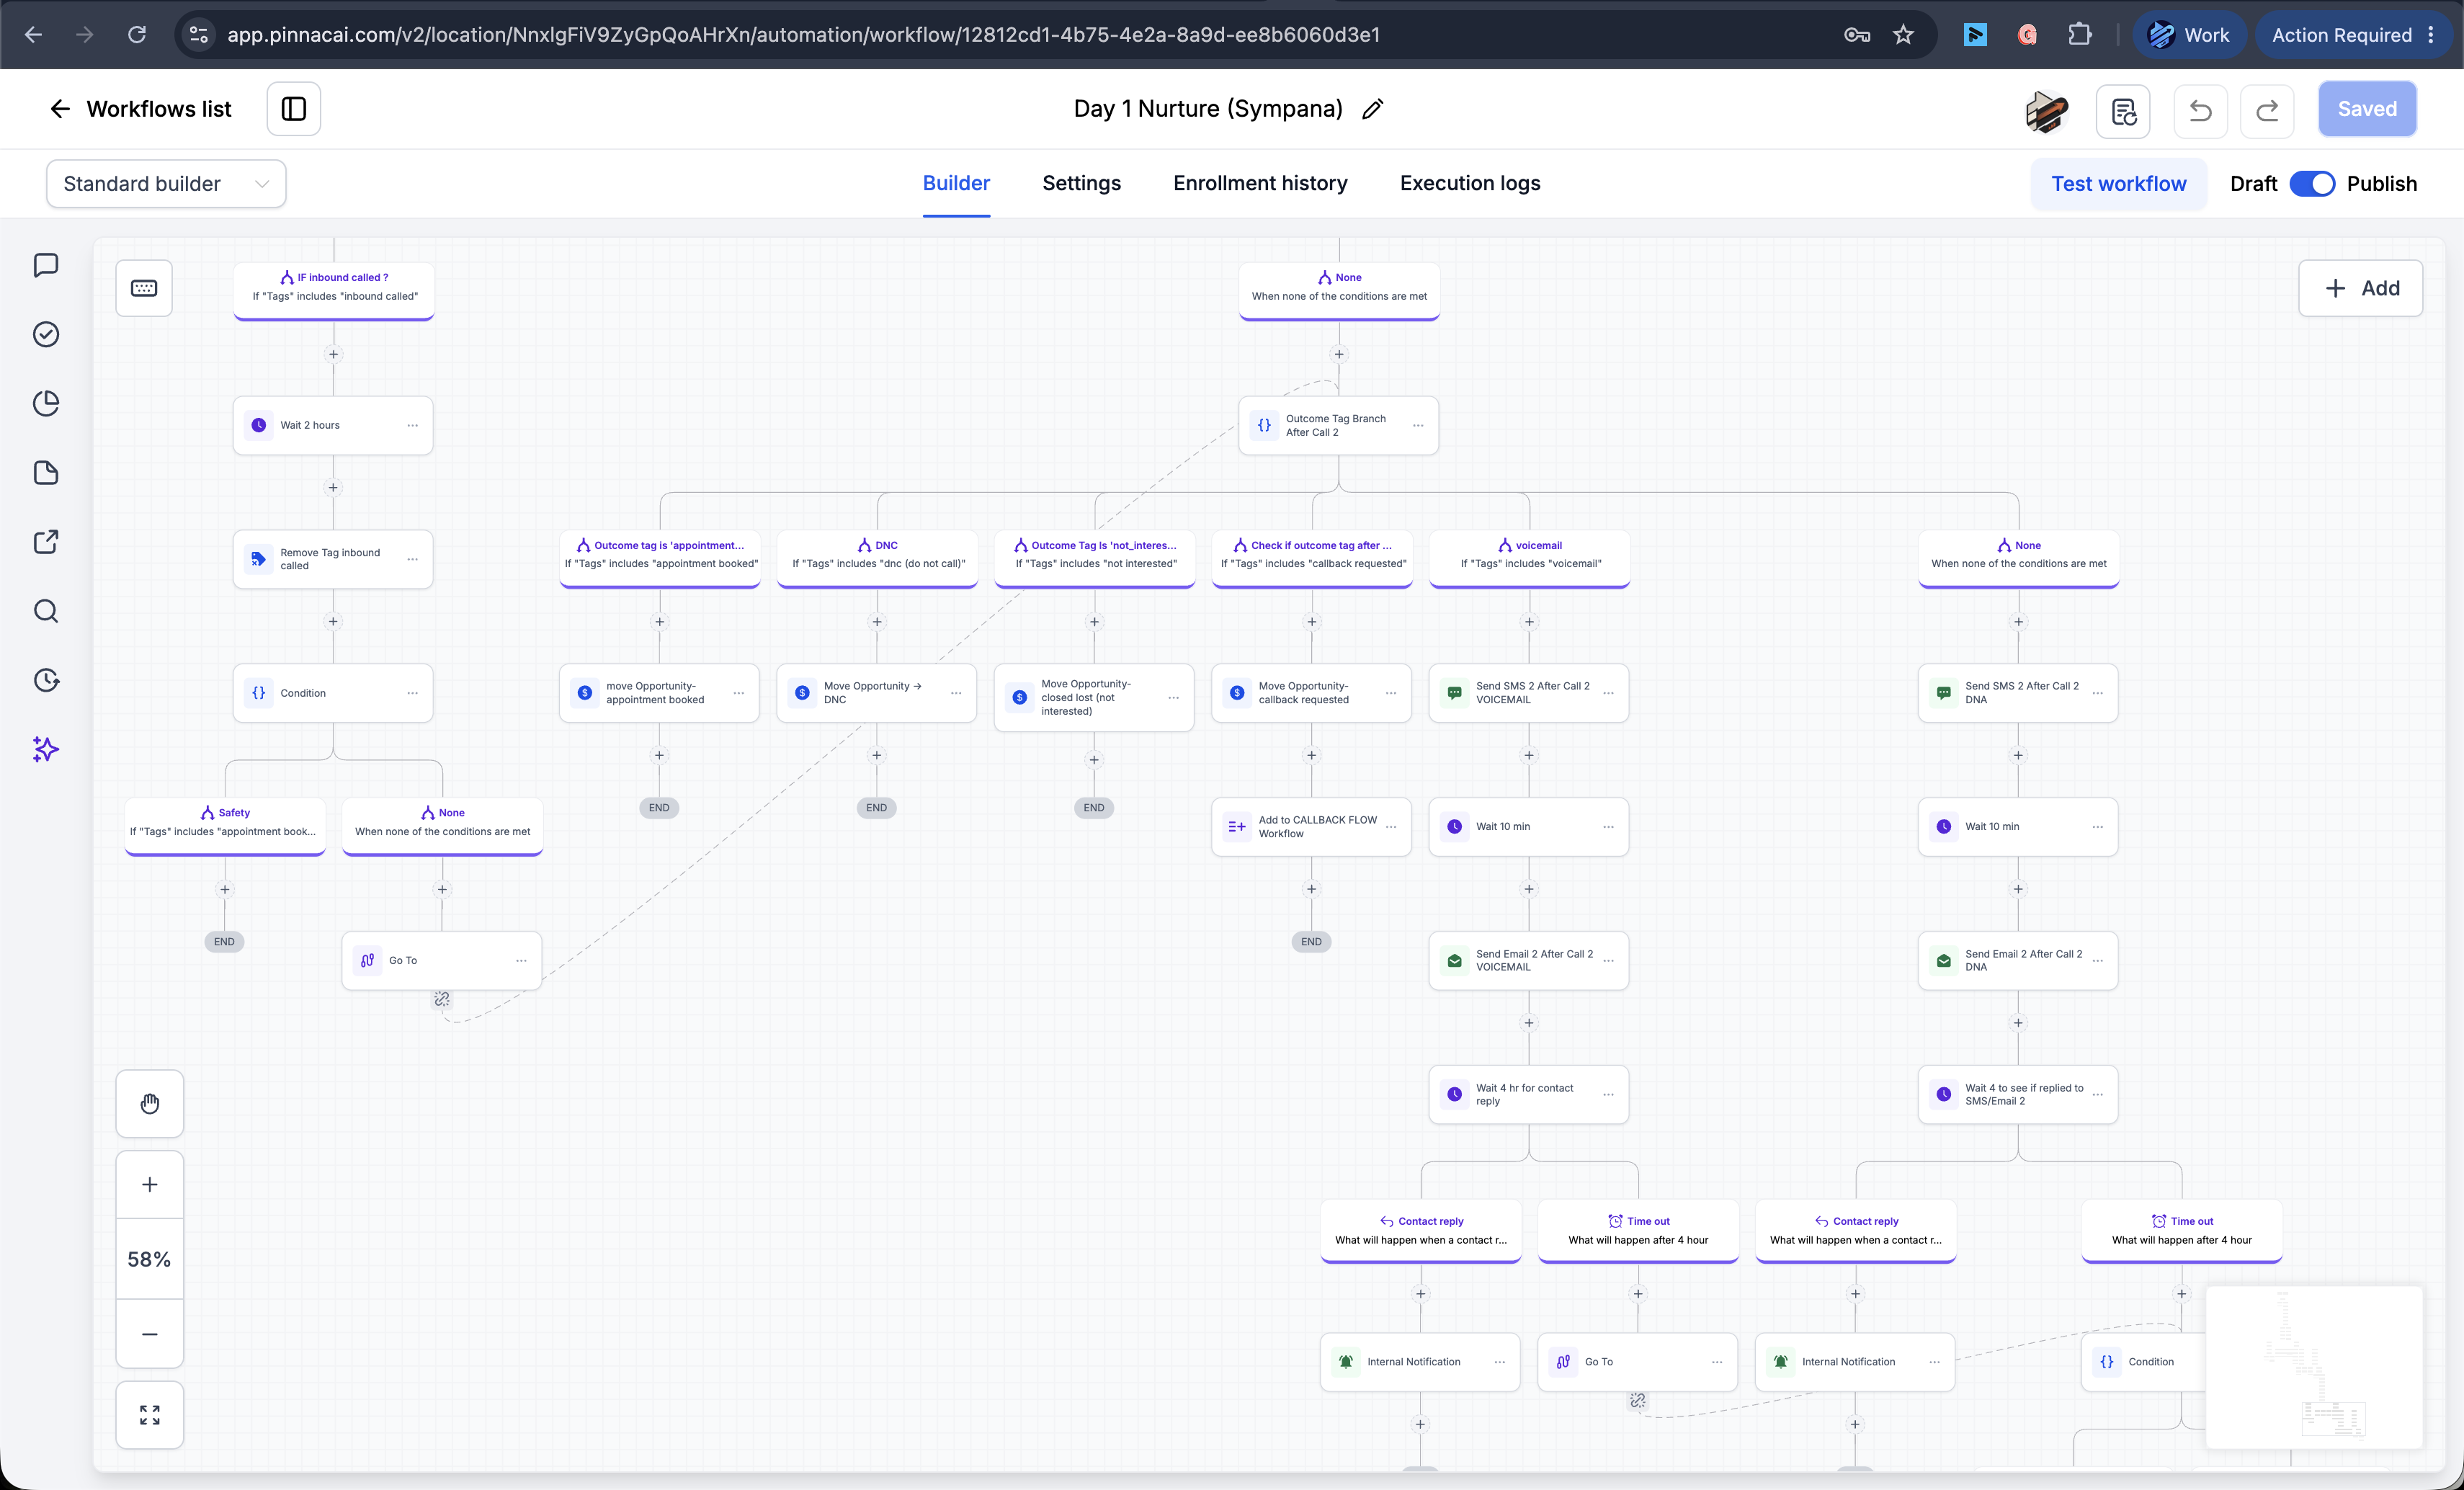The image size is (2464, 1490).
Task: Open the Execution logs tab
Action: [1470, 183]
